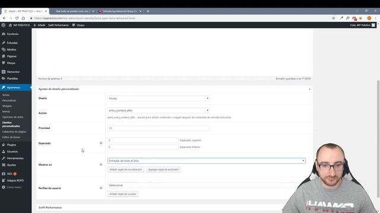Viewport: 380px width, 213px height.
Task: Open Disqus in the admin bar
Action: (x=78, y=25)
